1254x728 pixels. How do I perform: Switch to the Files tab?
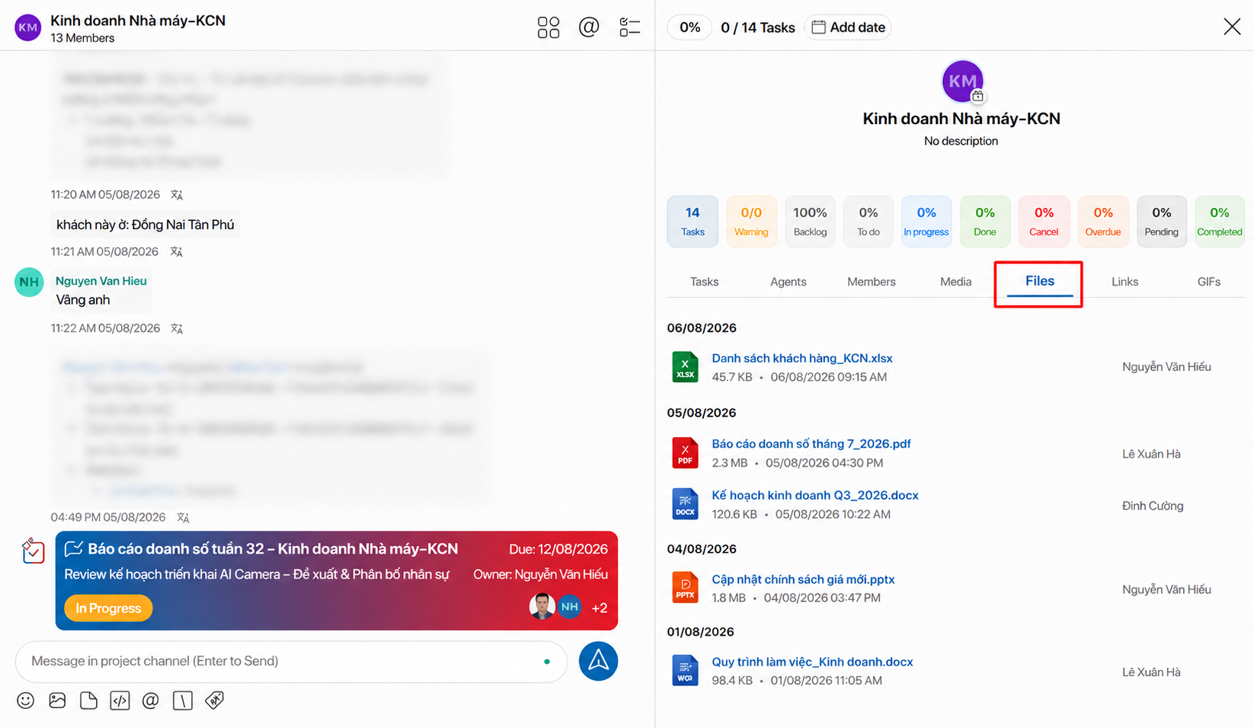point(1040,282)
